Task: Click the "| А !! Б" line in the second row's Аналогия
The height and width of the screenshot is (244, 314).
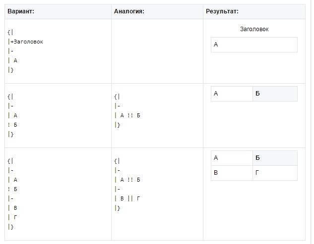Action: [128, 115]
